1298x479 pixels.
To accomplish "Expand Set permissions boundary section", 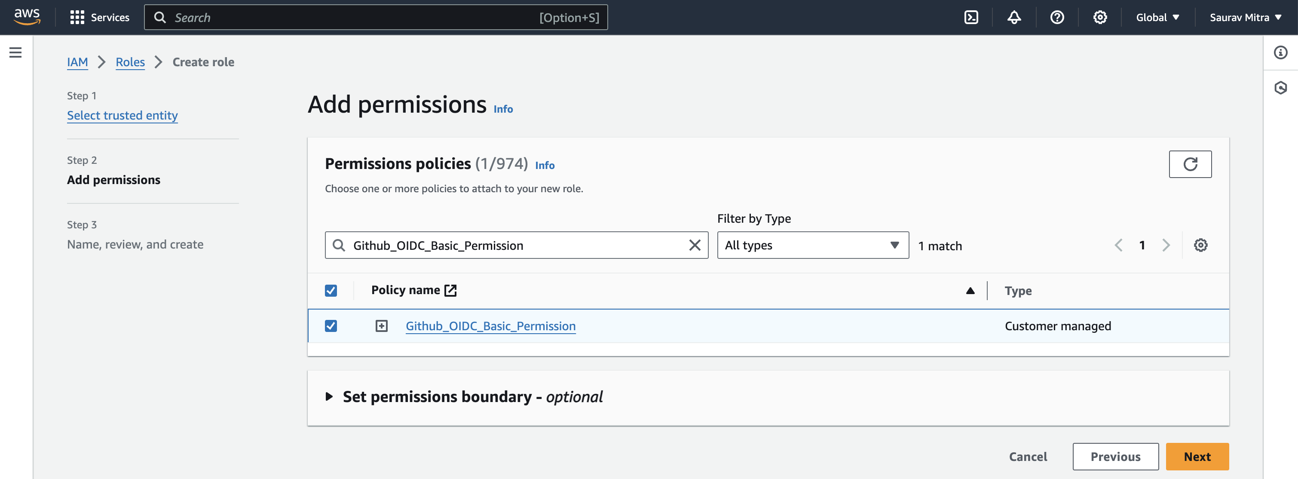I will click(x=329, y=397).
